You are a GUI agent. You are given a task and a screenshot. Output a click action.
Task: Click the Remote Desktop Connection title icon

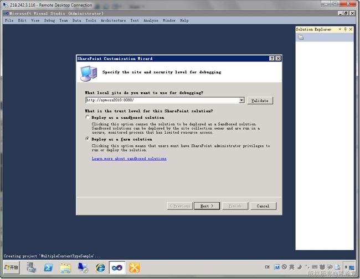[x=6, y=5]
